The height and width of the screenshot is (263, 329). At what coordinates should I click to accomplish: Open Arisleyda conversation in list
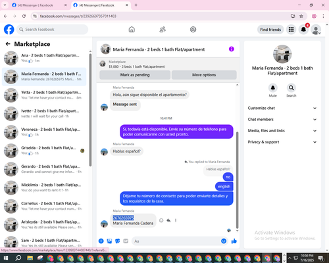(x=44, y=225)
